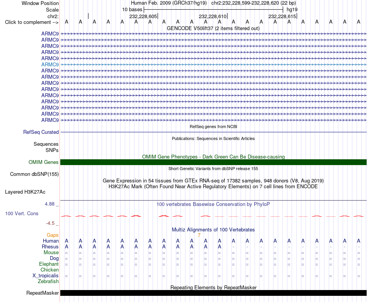Viewport: 367px width, 302px height.
Task: Click the "Click to complement -->" label
Action: [x=32, y=22]
